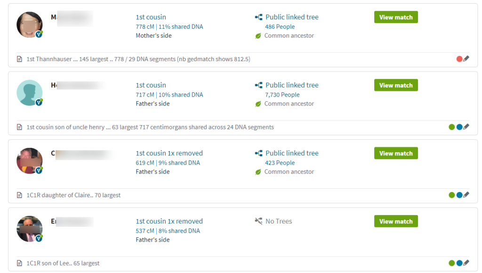
Task: Click teal silhouette avatar of second match
Action: [x=30, y=93]
